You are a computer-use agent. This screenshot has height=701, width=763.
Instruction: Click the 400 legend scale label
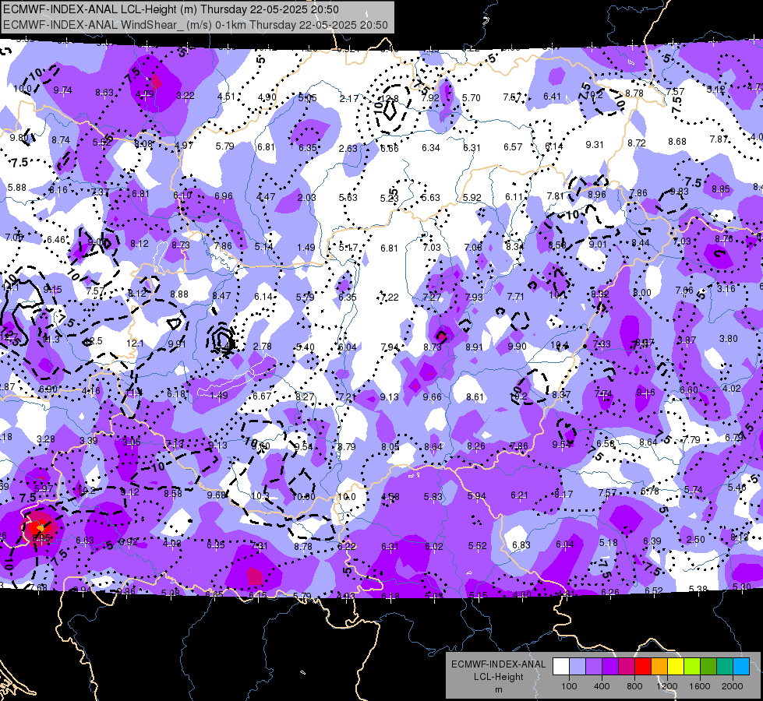(x=602, y=686)
